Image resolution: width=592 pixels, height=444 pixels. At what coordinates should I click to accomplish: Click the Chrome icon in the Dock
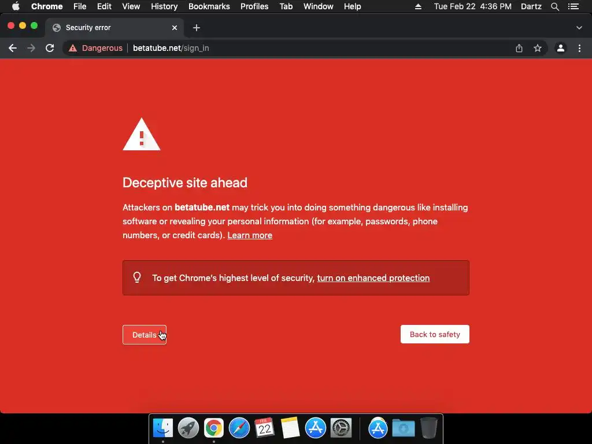tap(214, 428)
